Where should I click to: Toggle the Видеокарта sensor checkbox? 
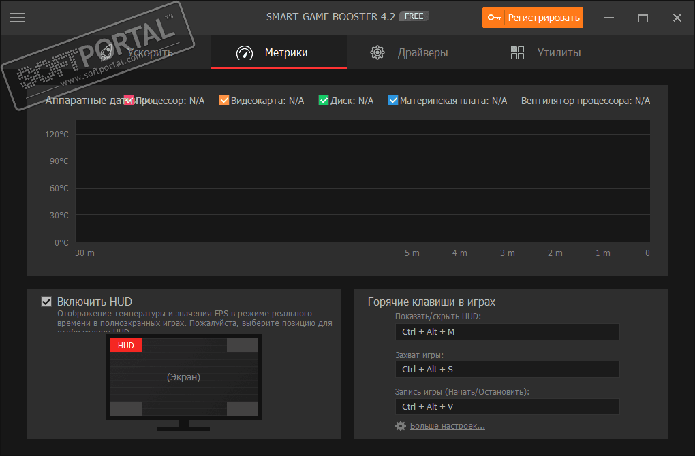224,101
